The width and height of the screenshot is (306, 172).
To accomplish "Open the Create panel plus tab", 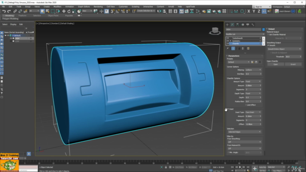I will pyautogui.click(x=227, y=25).
